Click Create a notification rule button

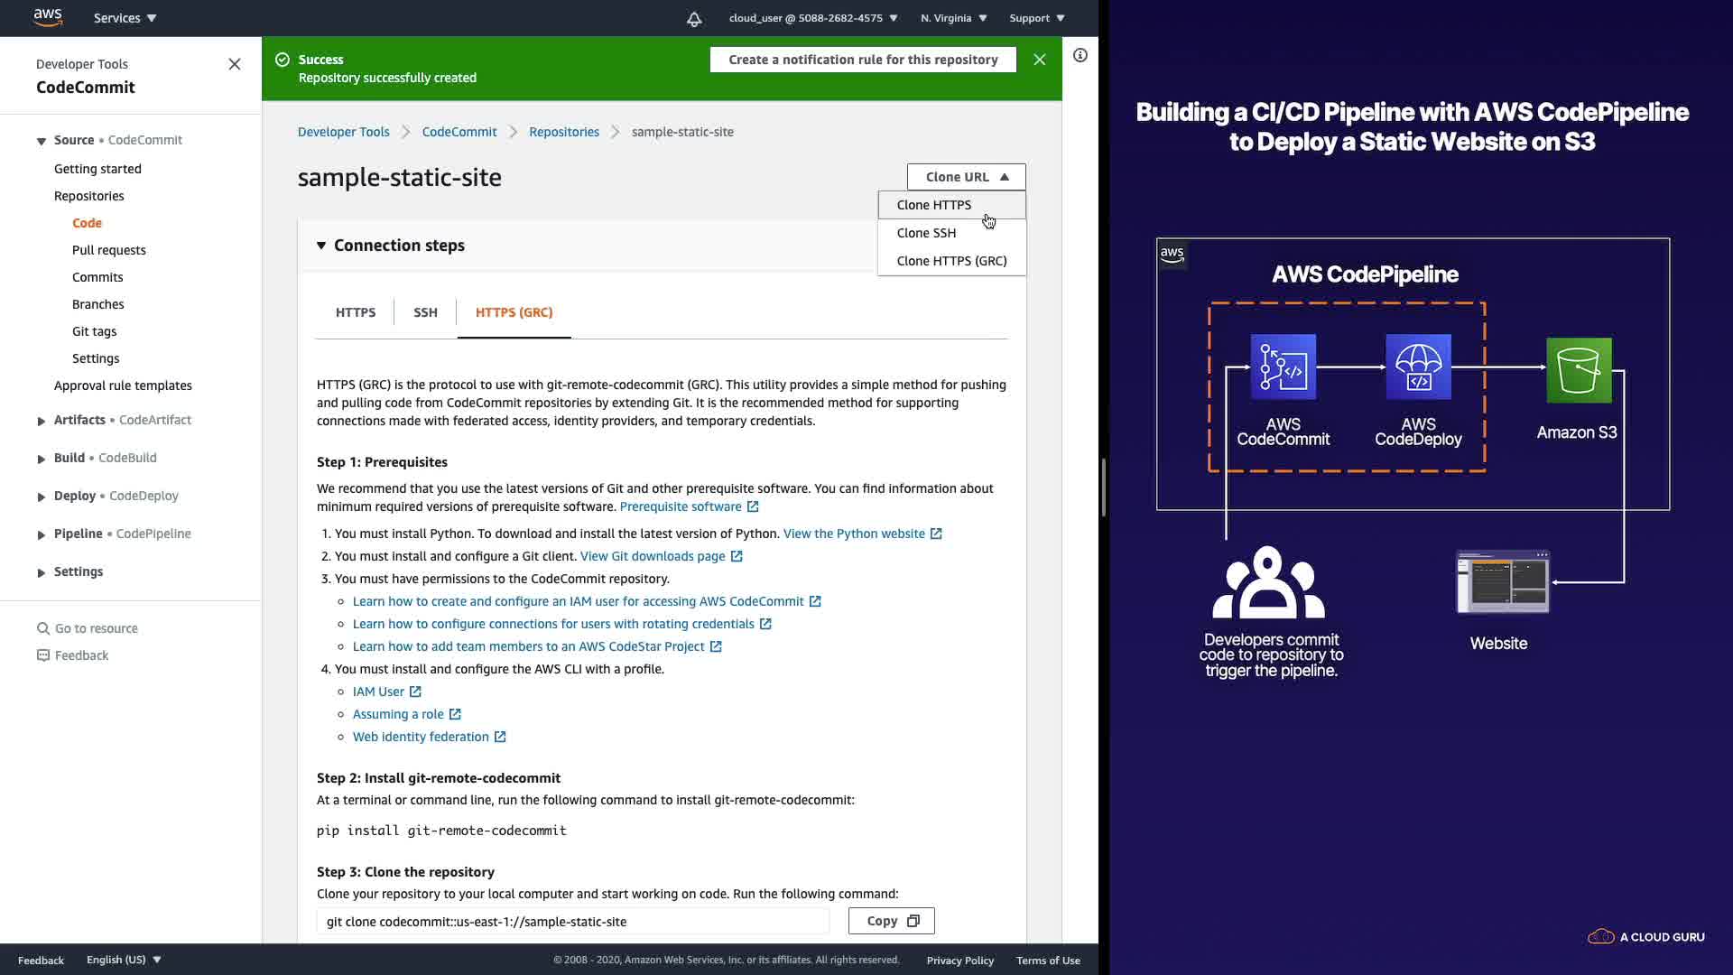coord(863,60)
